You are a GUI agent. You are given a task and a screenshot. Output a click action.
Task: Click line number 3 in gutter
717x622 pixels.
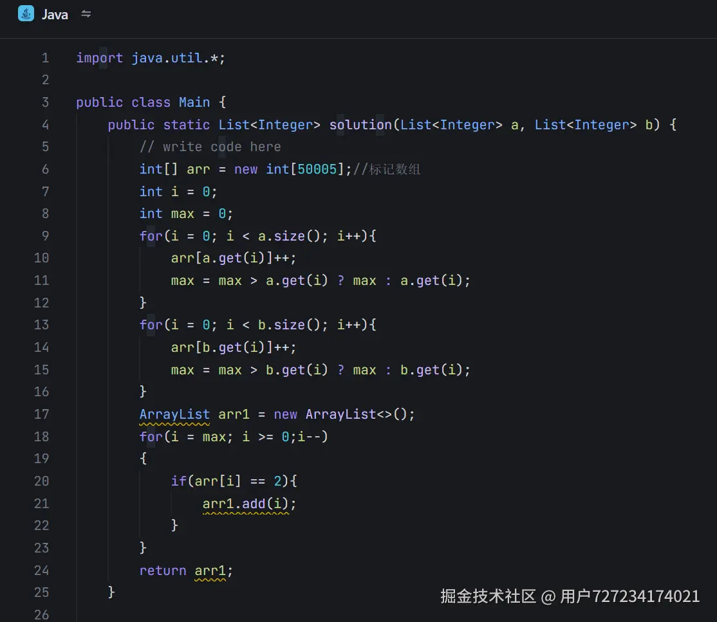[x=45, y=102]
